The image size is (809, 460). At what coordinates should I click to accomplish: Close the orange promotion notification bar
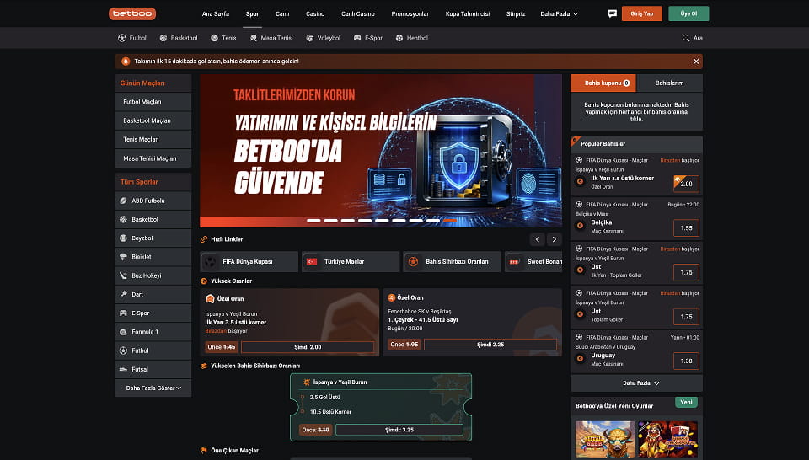tap(696, 62)
